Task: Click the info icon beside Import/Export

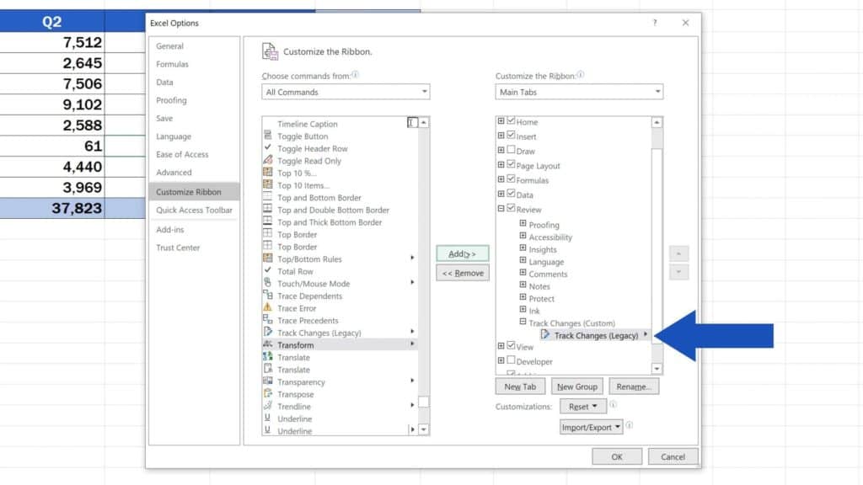Action: [x=629, y=425]
